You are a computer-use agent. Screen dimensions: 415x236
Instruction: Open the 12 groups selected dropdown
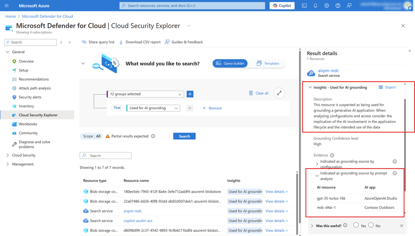click(x=145, y=94)
